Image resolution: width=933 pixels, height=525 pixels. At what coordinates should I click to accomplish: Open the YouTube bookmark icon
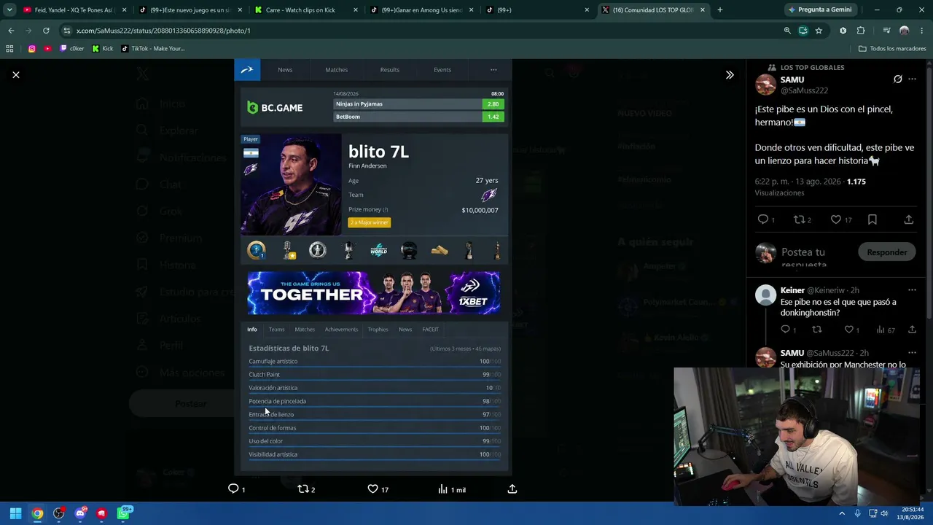click(47, 49)
